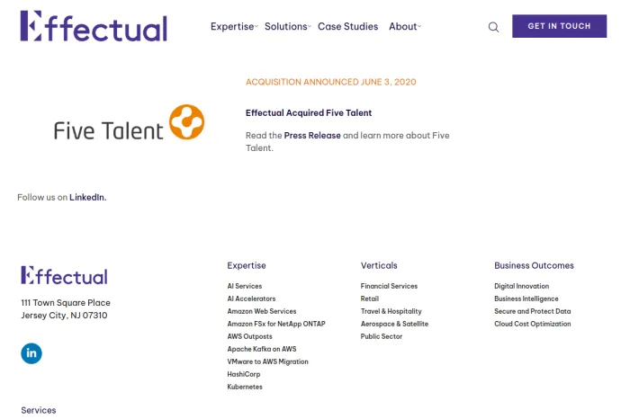This screenshot has height=419, width=630.
Task: Open Aerospace & Satellite link
Action: pyautogui.click(x=394, y=324)
